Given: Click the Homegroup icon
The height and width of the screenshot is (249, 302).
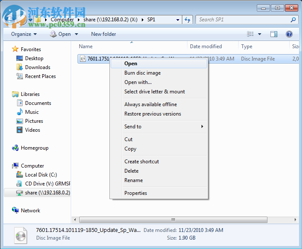Looking at the screenshot, I should click(15, 148).
